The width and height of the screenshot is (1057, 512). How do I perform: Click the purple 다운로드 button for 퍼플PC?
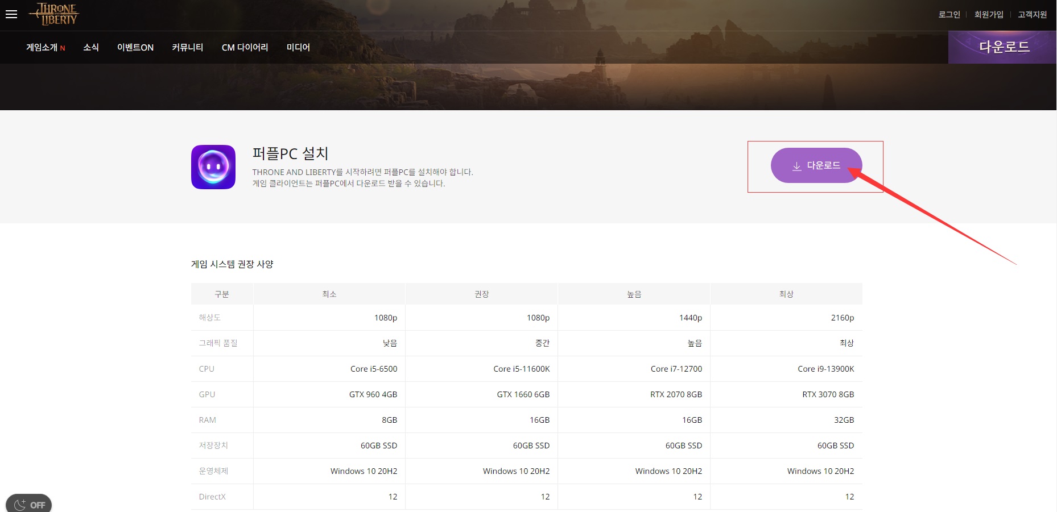coord(816,165)
